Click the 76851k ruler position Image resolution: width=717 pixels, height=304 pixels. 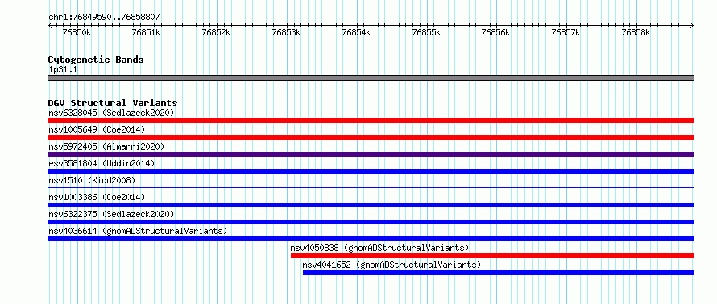click(147, 32)
